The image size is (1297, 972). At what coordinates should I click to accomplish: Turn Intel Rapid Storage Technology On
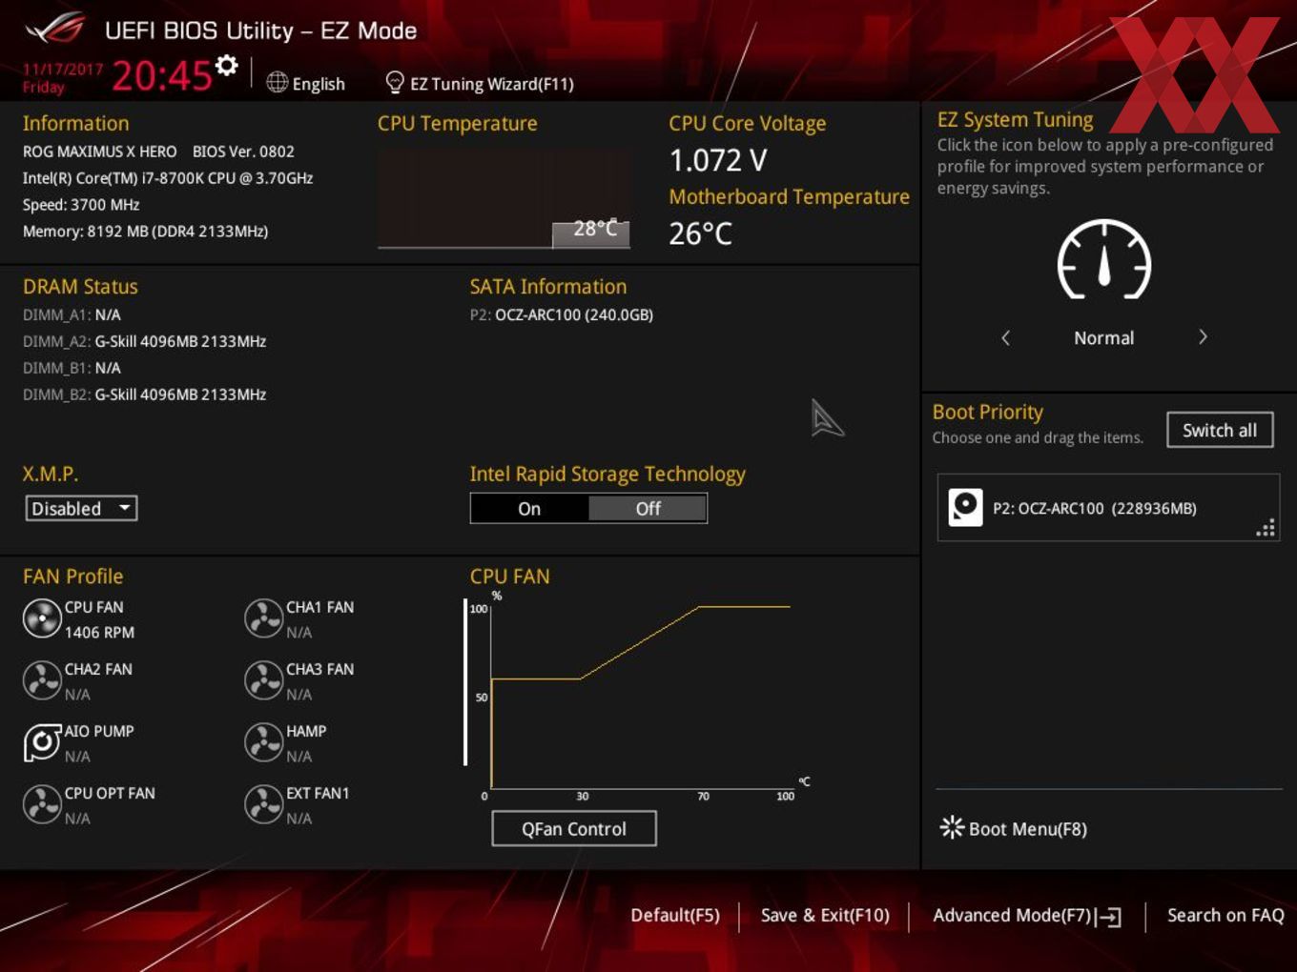[x=529, y=509]
